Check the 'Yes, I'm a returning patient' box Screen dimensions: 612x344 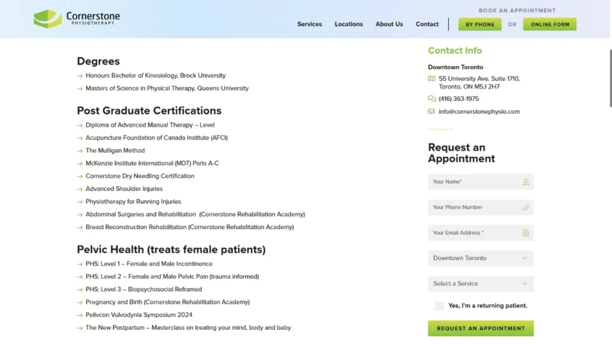coord(439,306)
